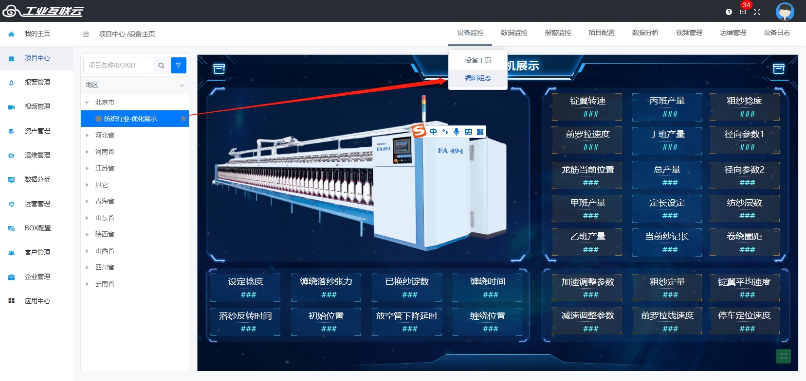
Task: Select 编辑组态 from dropdown menu
Action: tap(478, 78)
